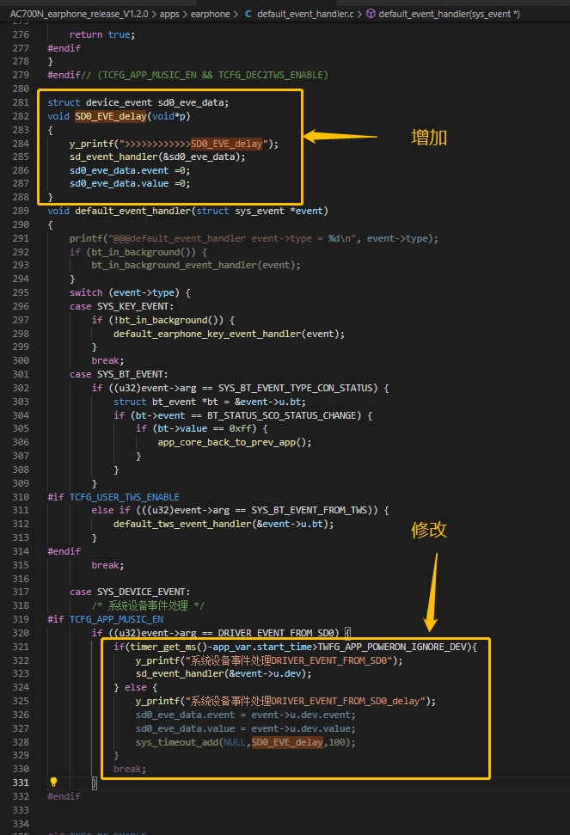
Task: Click line number 281 in gutter
Action: 21,102
